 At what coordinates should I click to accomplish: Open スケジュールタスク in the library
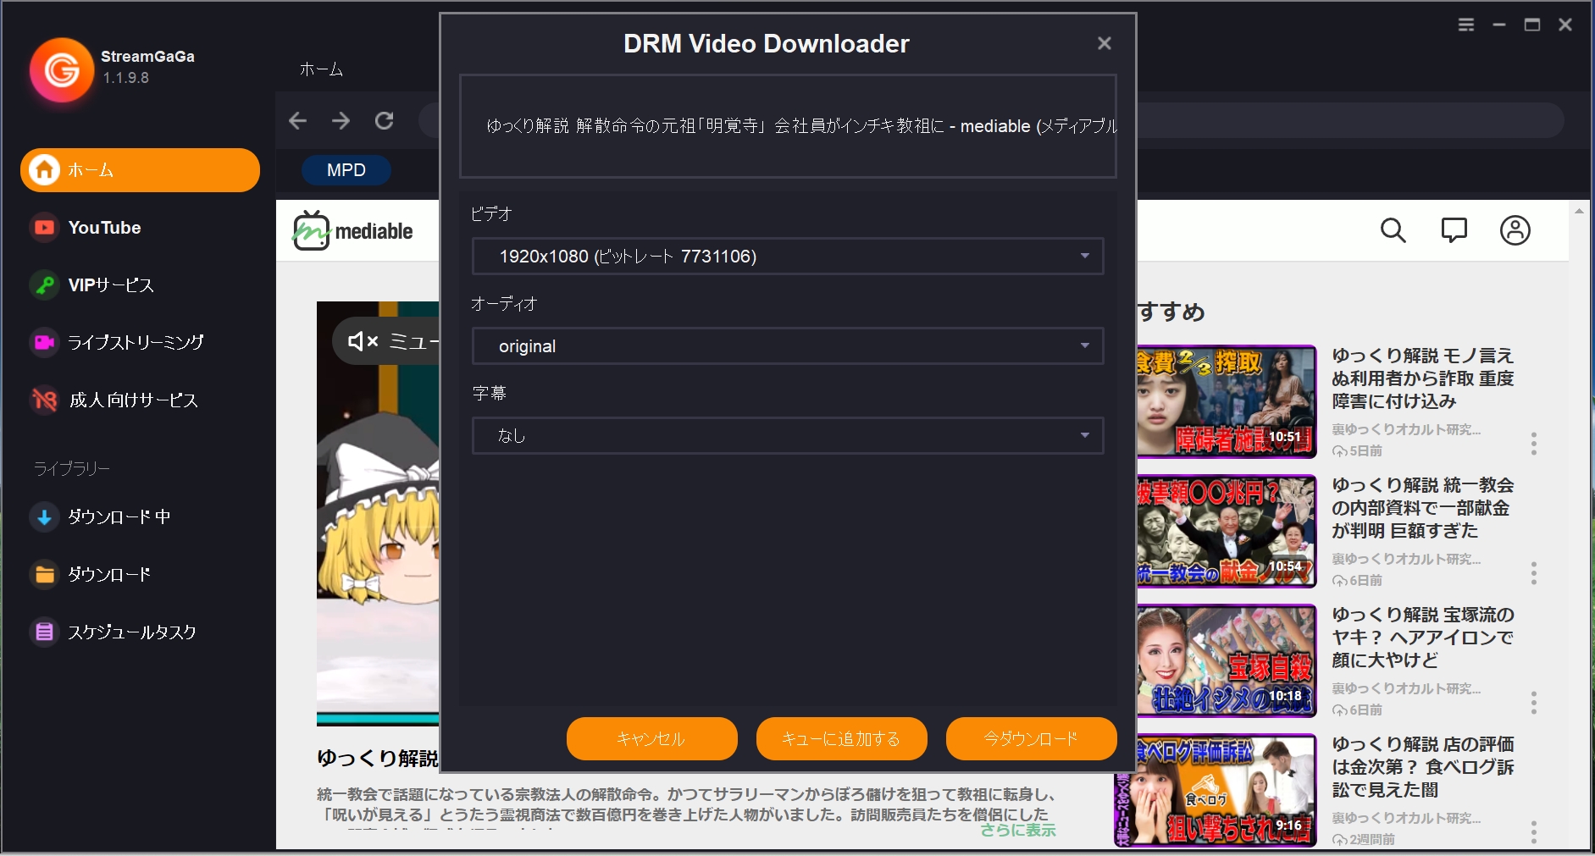131,631
